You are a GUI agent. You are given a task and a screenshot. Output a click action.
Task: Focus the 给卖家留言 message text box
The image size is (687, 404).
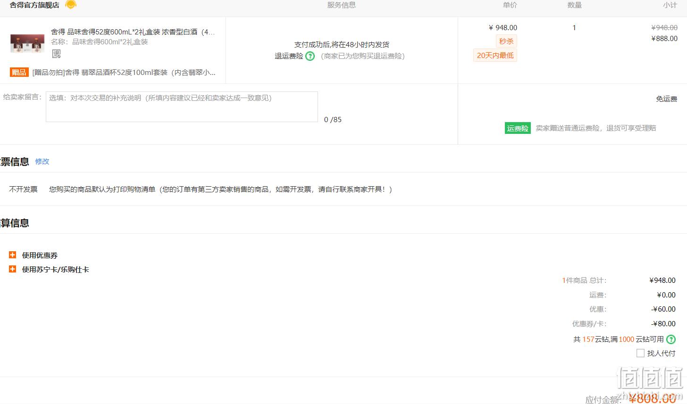click(182, 107)
